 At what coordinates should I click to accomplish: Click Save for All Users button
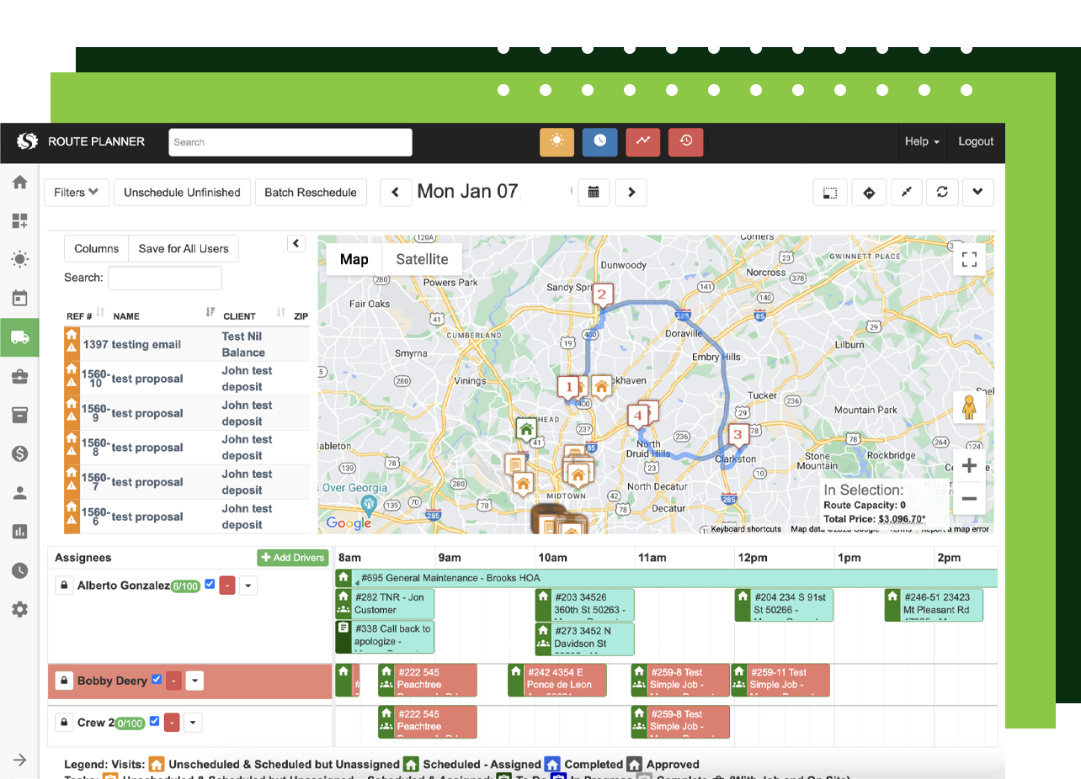184,248
